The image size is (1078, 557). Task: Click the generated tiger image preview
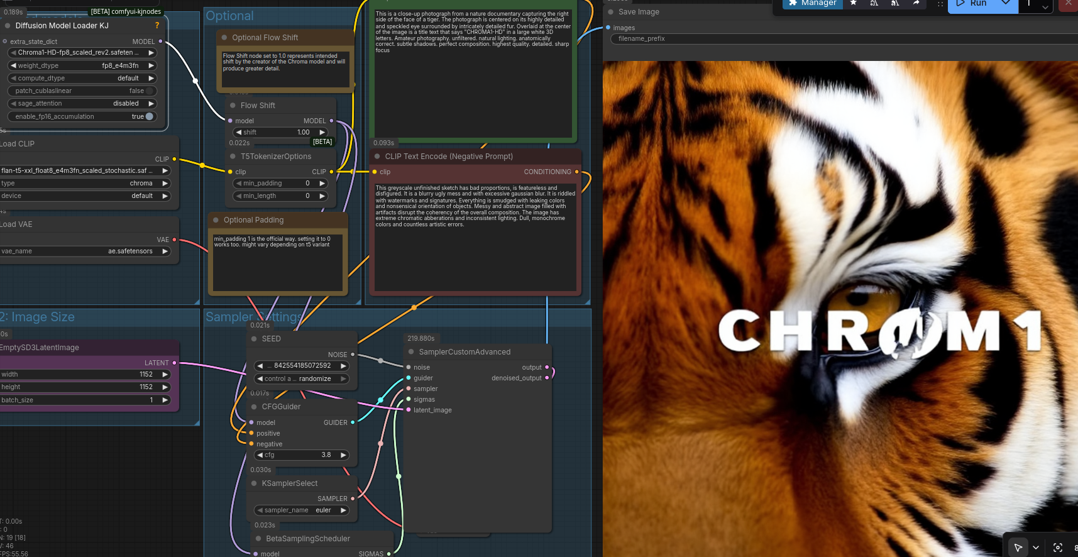pyautogui.click(x=840, y=309)
